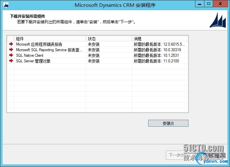Select the Microsoft 应用程序错误报告 row
Image resolution: width=230 pixels, height=167 pixels.
97,44
